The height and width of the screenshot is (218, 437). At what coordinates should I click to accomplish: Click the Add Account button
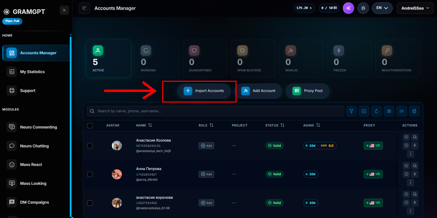pyautogui.click(x=258, y=91)
